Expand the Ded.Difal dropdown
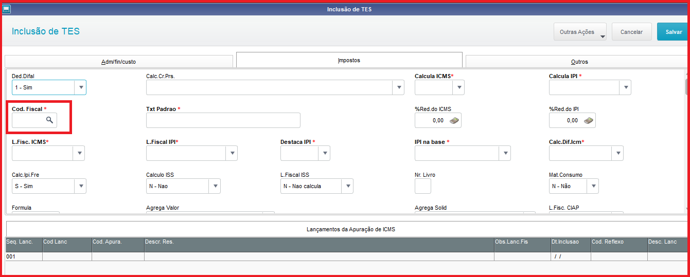 [x=80, y=87]
